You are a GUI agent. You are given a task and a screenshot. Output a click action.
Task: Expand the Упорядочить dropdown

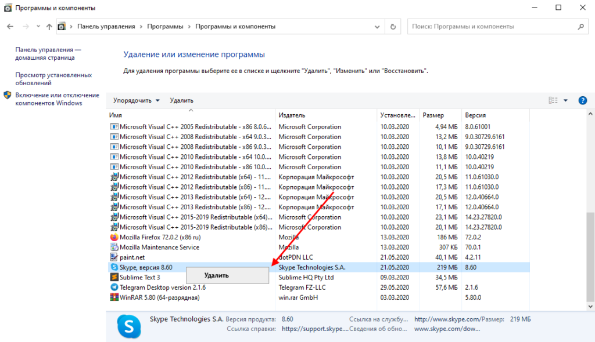(x=137, y=100)
